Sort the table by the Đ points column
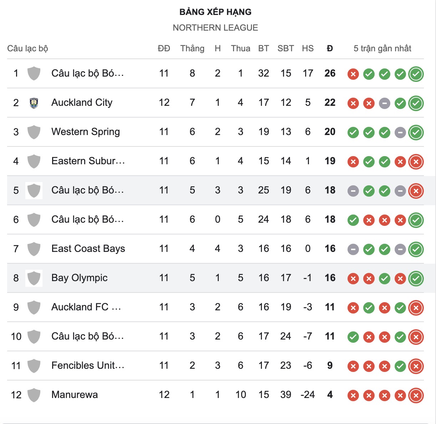Image resolution: width=436 pixels, height=424 pixels. click(x=330, y=48)
